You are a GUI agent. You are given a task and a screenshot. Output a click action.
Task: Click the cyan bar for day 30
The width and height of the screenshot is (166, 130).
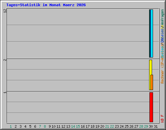(152, 33)
